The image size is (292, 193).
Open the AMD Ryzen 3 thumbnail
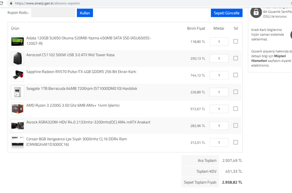click(18, 109)
